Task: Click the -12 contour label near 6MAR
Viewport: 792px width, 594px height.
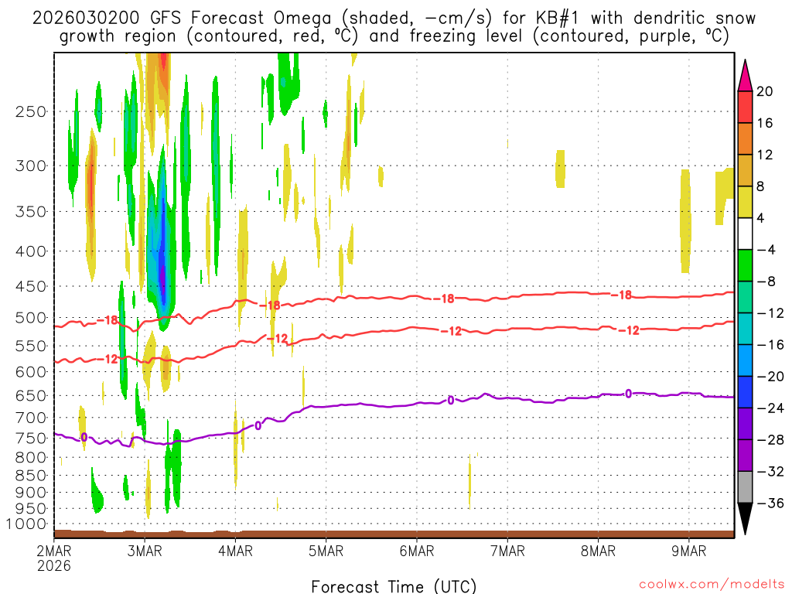Action: pos(452,331)
